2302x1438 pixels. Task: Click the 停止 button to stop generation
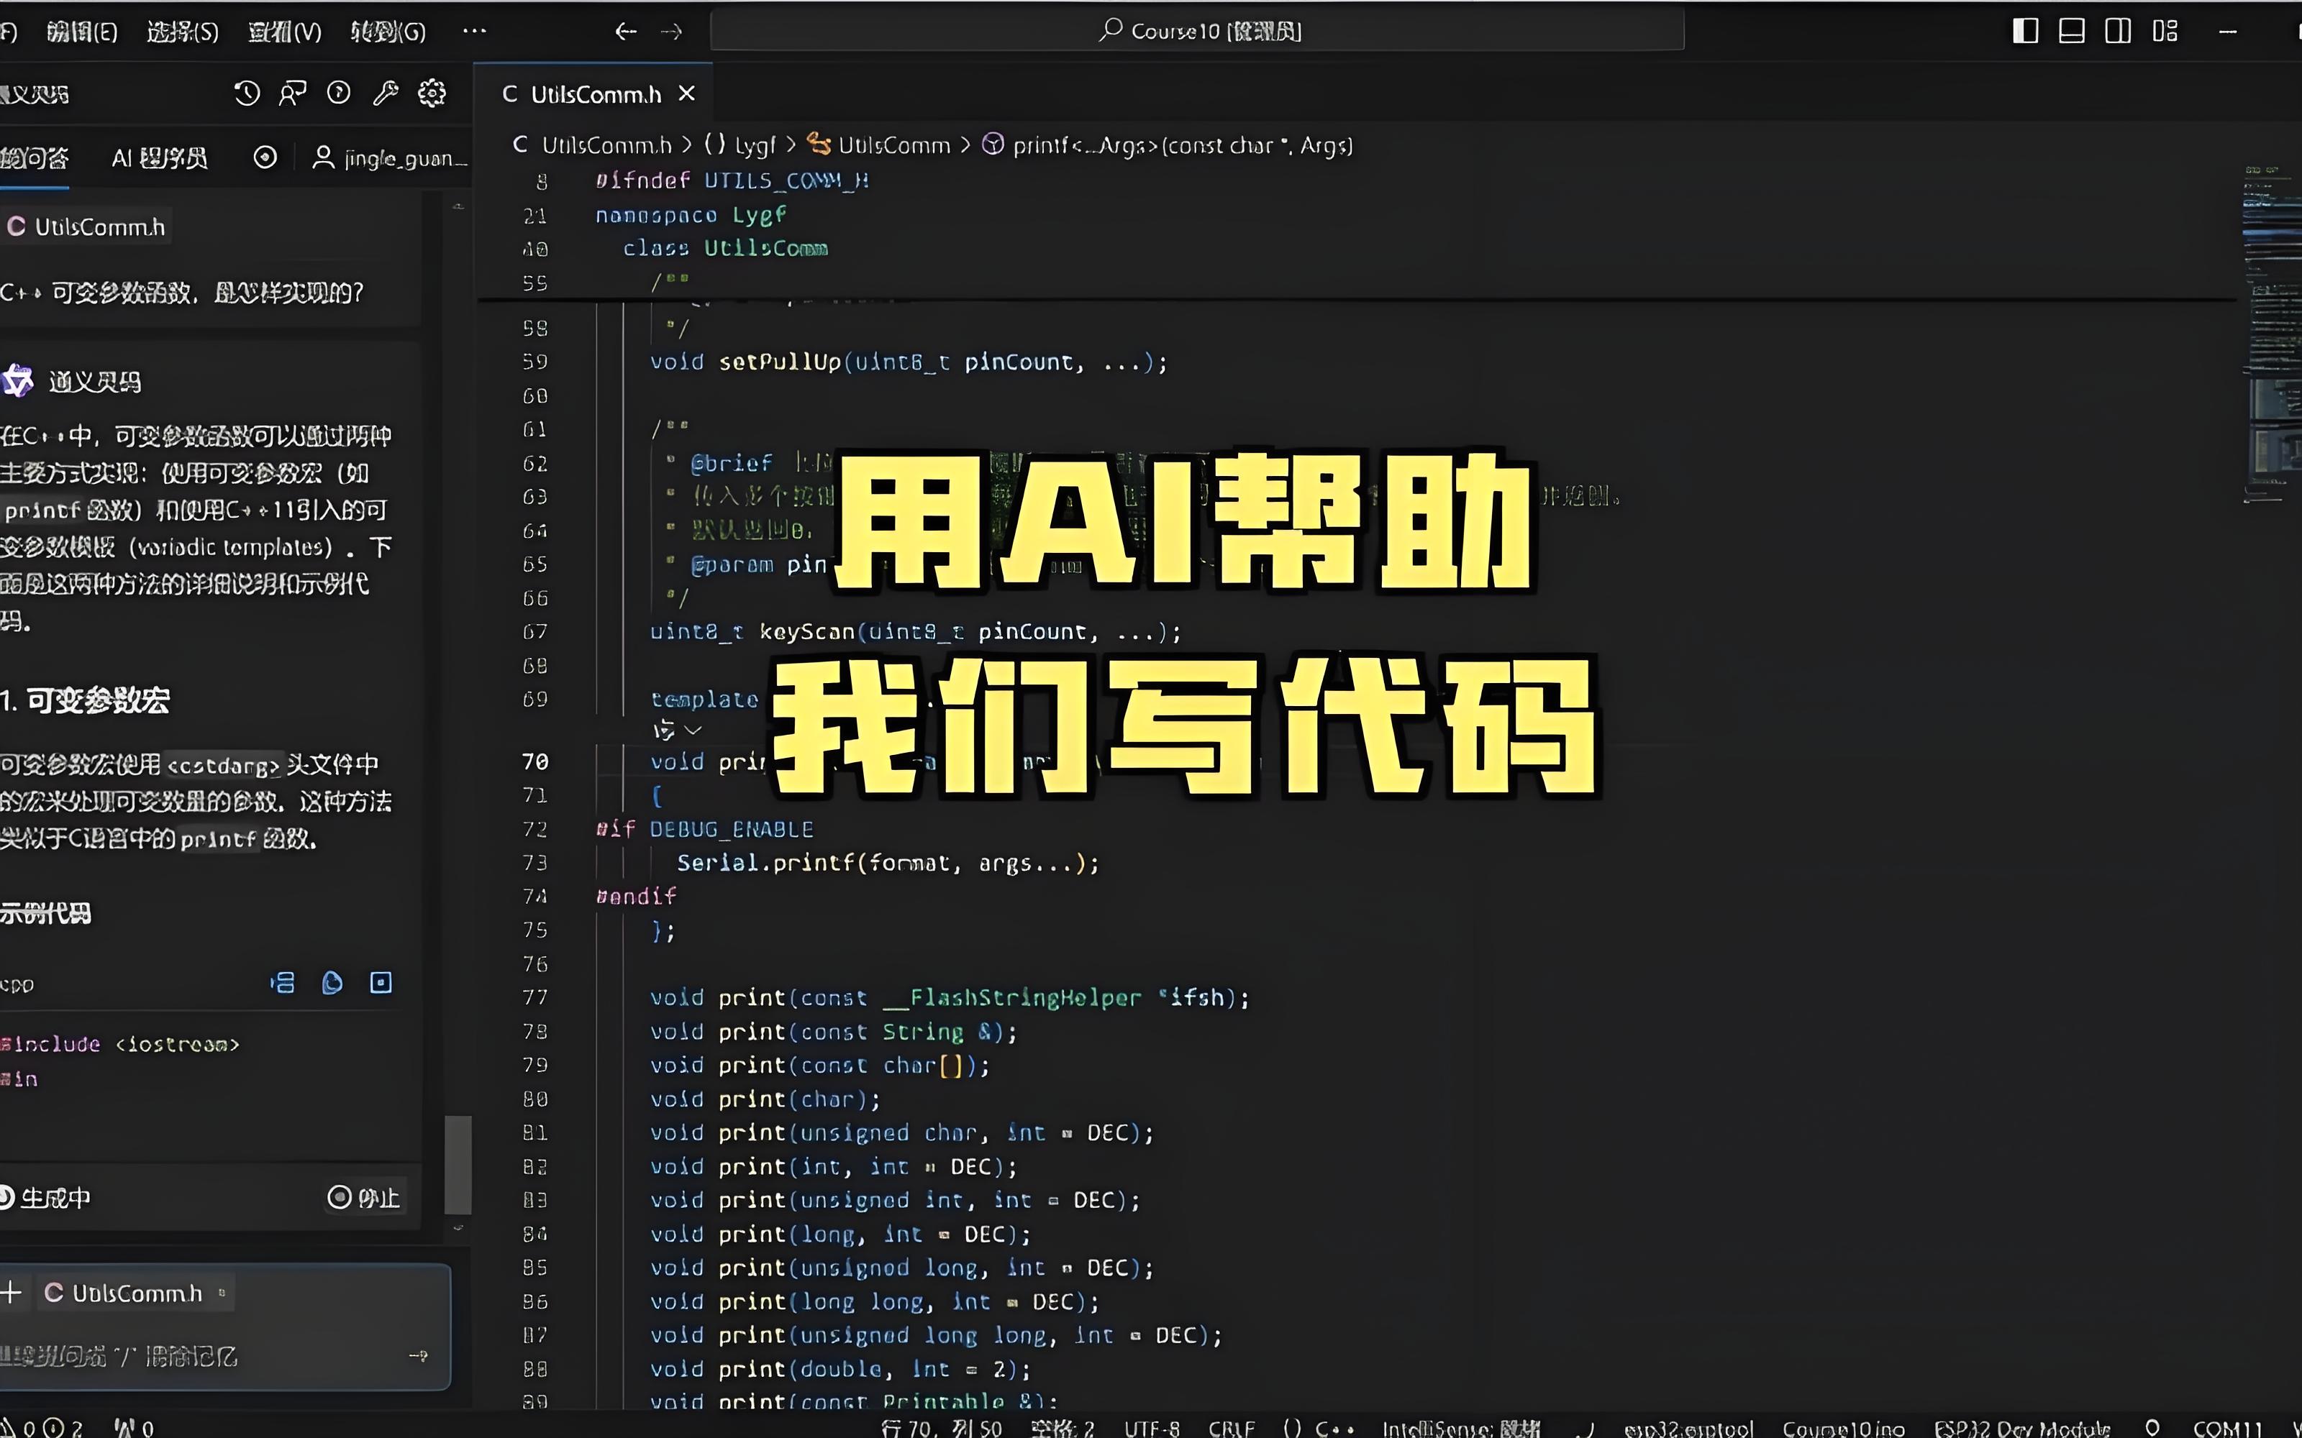click(x=364, y=1196)
